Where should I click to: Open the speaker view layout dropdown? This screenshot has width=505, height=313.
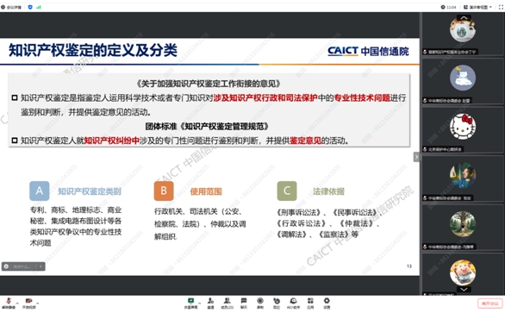(477, 7)
